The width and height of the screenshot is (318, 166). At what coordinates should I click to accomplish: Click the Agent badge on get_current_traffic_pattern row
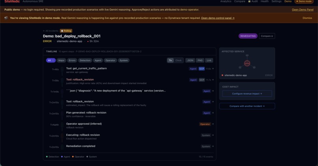(x=193, y=69)
